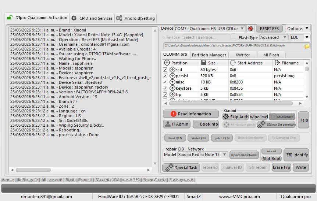The width and height of the screenshot is (317, 201).
Task: Open the firmware folder with the yellow folder icon
Action: [x=306, y=46]
